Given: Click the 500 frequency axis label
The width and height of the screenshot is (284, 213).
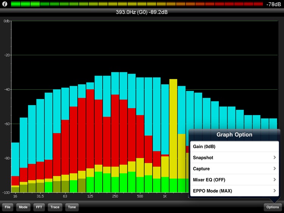Looking at the screenshot, I should pyautogui.click(x=140, y=196).
